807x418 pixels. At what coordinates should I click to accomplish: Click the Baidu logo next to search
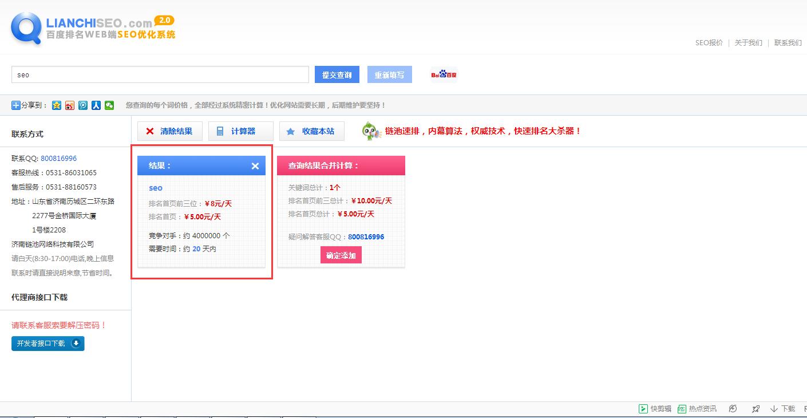(444, 74)
